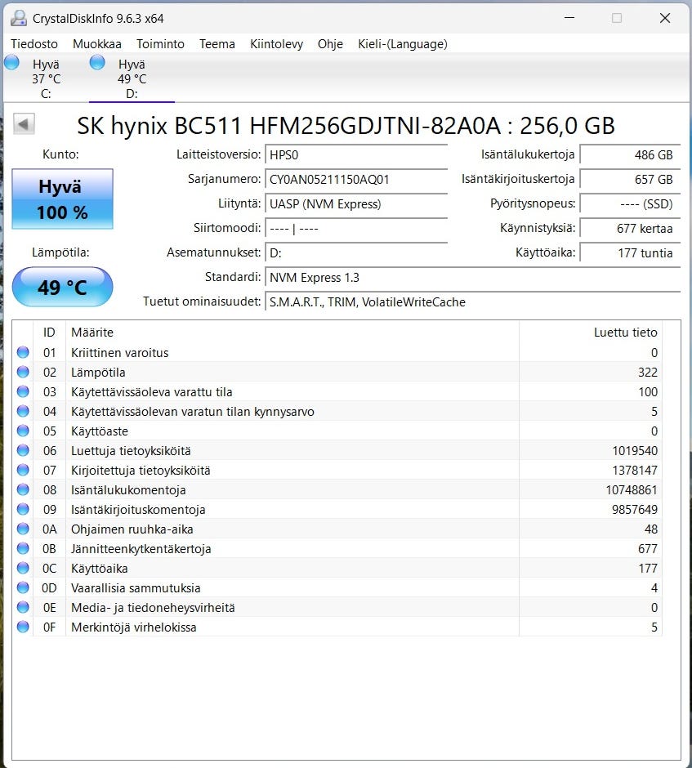Click the previous disk arrow button
692x768 pixels.
pos(24,124)
